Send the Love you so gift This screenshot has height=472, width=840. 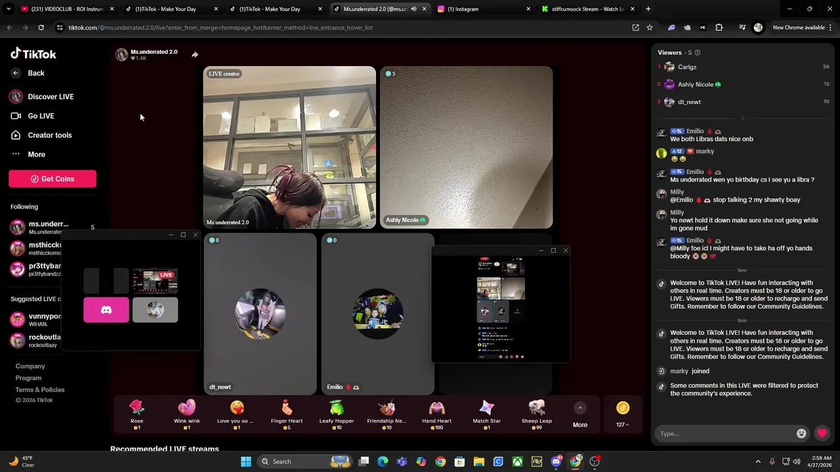click(x=237, y=414)
